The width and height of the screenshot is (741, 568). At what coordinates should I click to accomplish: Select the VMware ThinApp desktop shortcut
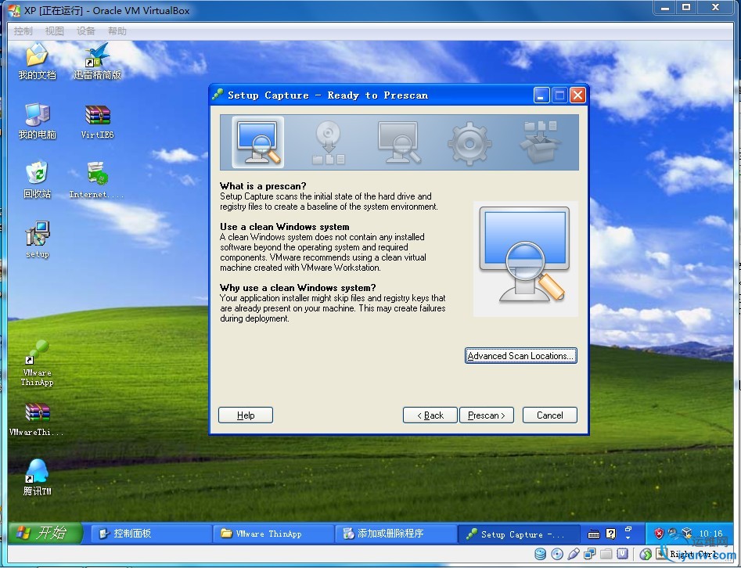point(37,363)
